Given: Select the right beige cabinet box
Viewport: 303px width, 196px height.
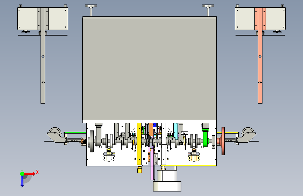Looking at the screenshot, I should [x=260, y=19].
